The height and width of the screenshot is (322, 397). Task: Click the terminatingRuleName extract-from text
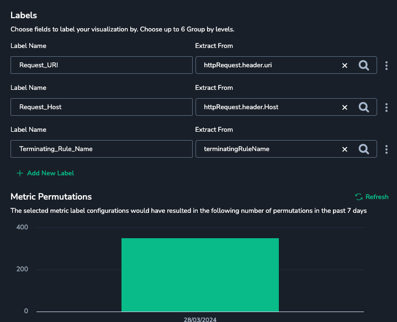[x=237, y=149]
